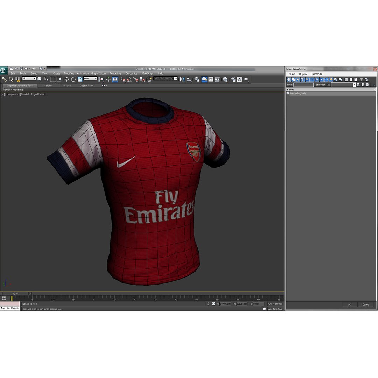Click OK in Select From Scene dialog
The image size is (378, 378).
349,304
